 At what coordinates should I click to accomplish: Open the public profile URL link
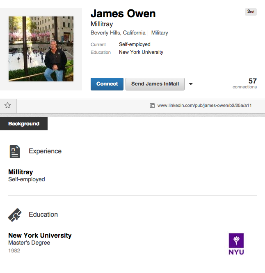pyautogui.click(x=204, y=106)
